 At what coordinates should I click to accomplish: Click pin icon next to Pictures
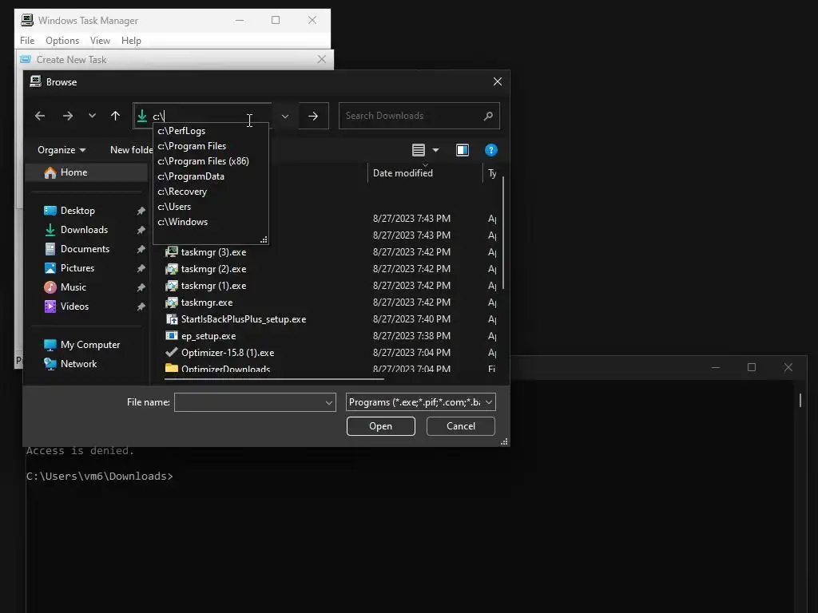[141, 268]
